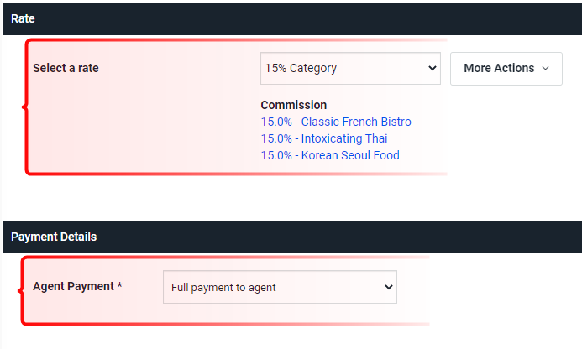Open the Intoxicating Thai commission link
The image size is (582, 349).
click(x=324, y=138)
